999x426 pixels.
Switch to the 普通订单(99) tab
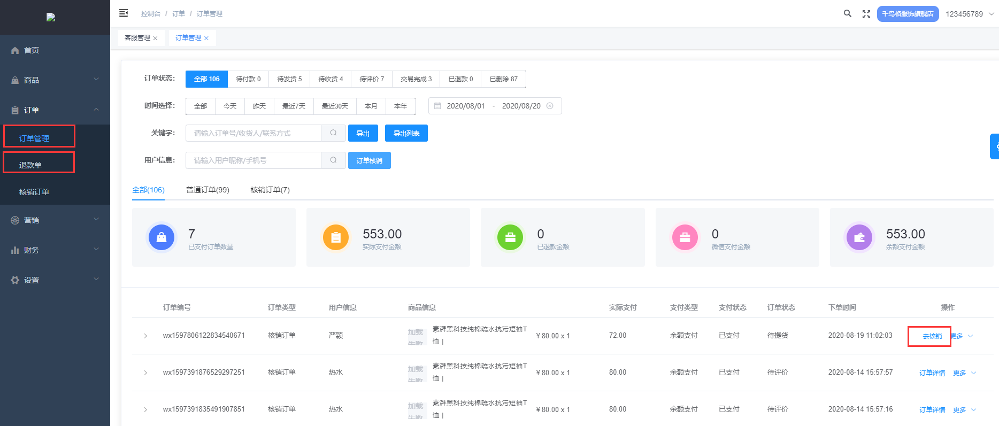208,190
